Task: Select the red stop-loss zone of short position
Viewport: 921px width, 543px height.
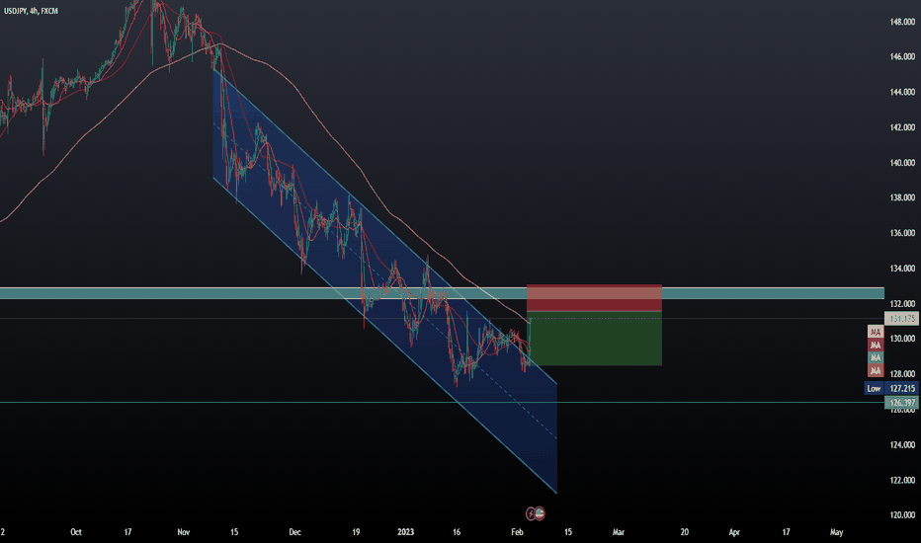Action: [x=595, y=297]
